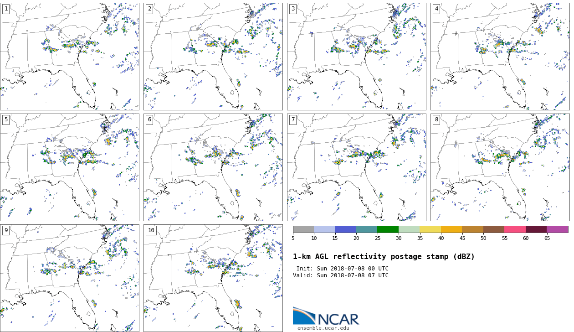Click the dark green 25-30 dBZ swatch
The image size is (574, 332).
click(388, 229)
